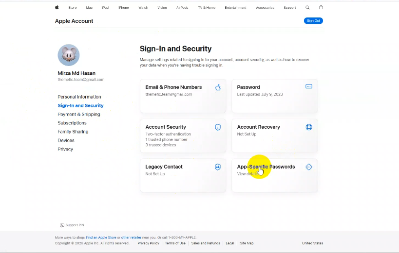Select Payment & Shipping in the sidebar

(79, 115)
